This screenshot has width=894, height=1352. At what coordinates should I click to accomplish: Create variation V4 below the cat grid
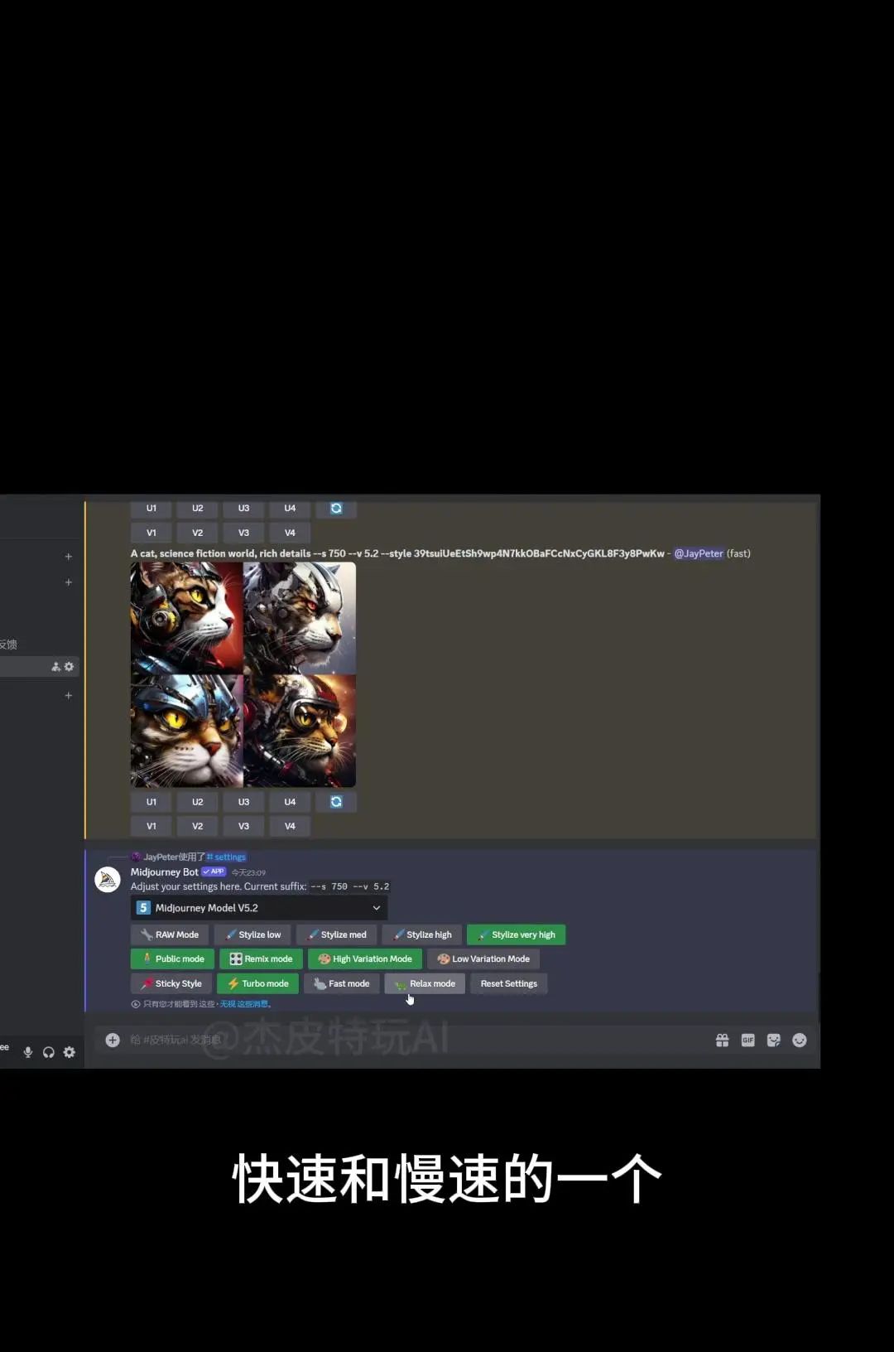click(290, 826)
